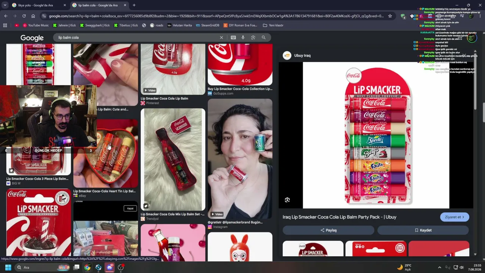Viewport: 485px width, 273px height.
Task: Click the 'Paylaş' share button
Action: [328, 230]
